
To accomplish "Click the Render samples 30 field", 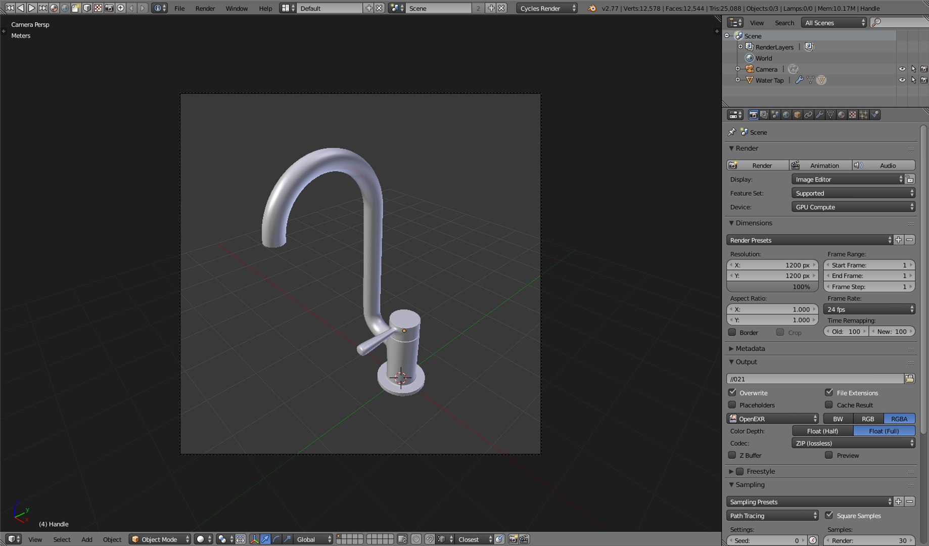I will click(x=869, y=540).
